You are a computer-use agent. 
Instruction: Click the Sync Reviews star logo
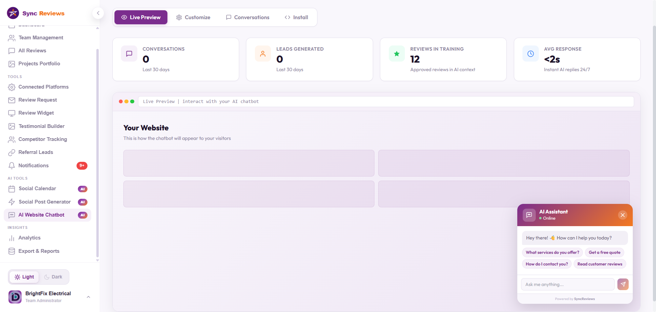(x=13, y=13)
